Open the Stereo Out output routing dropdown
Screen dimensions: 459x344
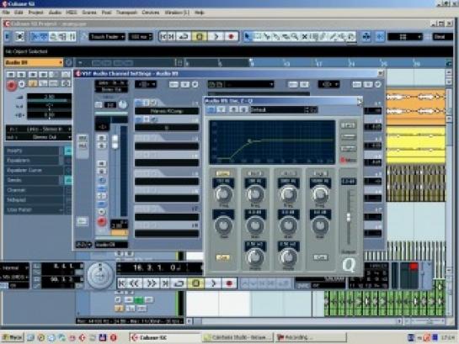pyautogui.click(x=39, y=137)
